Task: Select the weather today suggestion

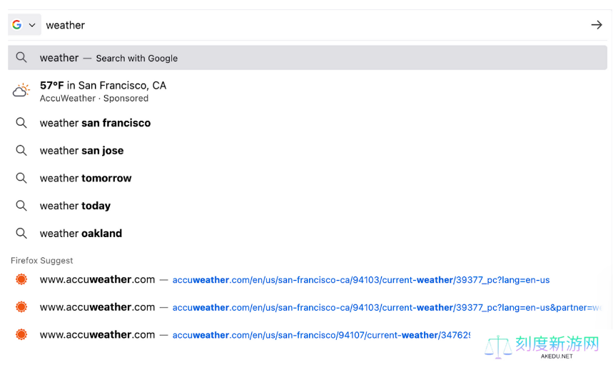Action: point(308,206)
